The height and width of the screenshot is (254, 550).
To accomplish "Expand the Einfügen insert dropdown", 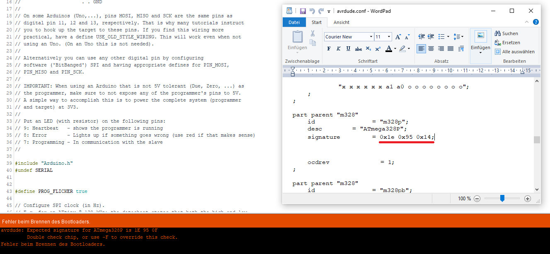I will (481, 53).
